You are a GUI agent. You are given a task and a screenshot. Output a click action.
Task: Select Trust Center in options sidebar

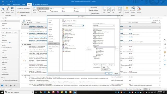(51, 51)
